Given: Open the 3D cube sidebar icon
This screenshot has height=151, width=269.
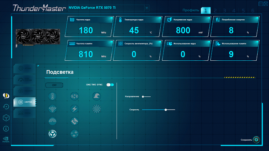Looking at the screenshot, I should pyautogui.click(x=6, y=118).
